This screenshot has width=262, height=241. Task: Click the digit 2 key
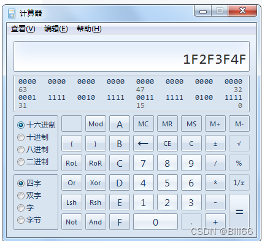[168, 202]
